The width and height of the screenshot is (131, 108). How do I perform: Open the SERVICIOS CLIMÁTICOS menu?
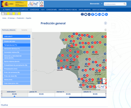(20, 10)
